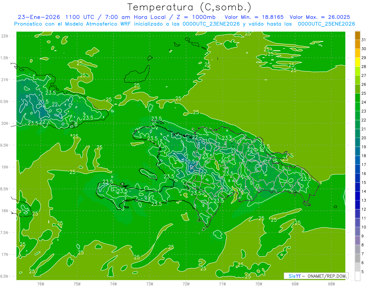Click the "74W" longitude axis label
372x288 pixels.
click(x=113, y=284)
